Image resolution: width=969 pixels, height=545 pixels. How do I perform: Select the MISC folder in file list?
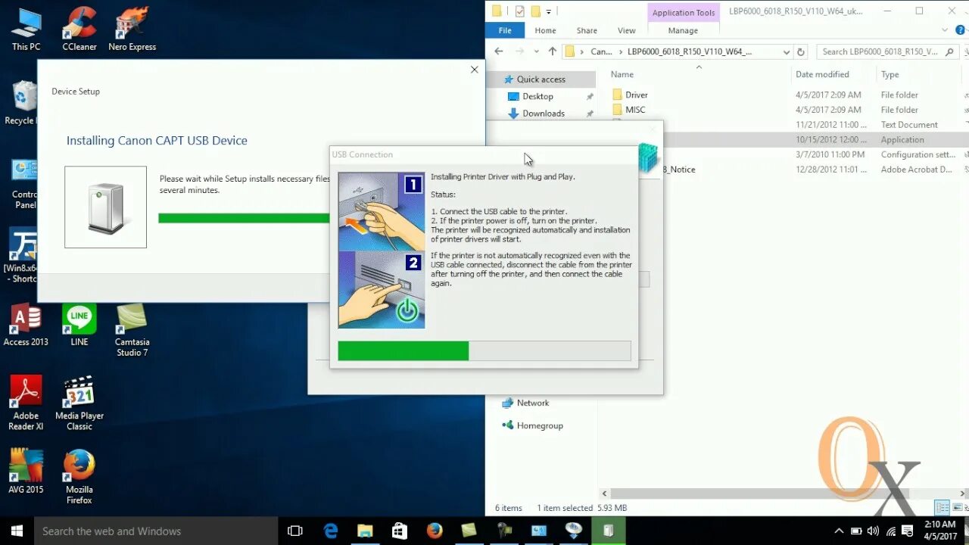(x=635, y=110)
